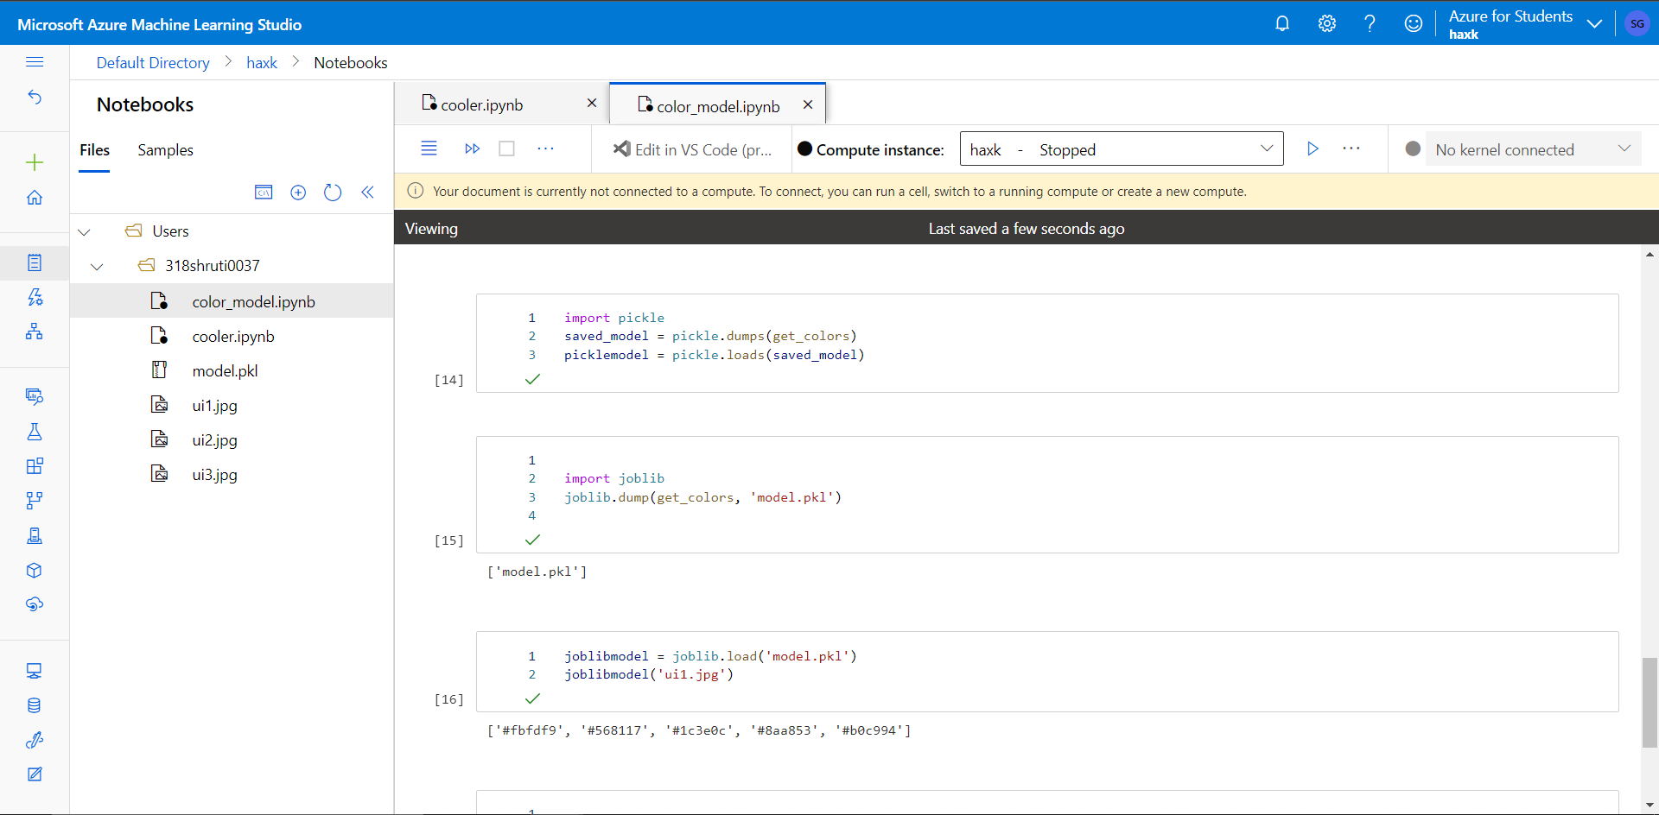Open cooler.ipynb in file tree
This screenshot has width=1659, height=815.
tap(232, 336)
